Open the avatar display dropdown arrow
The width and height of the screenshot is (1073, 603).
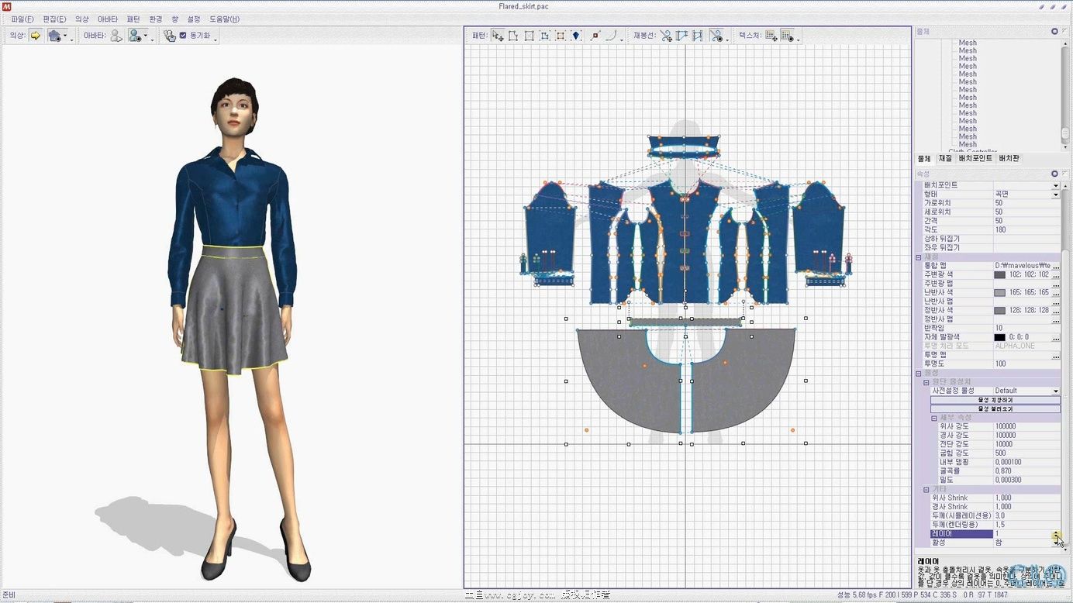click(146, 36)
